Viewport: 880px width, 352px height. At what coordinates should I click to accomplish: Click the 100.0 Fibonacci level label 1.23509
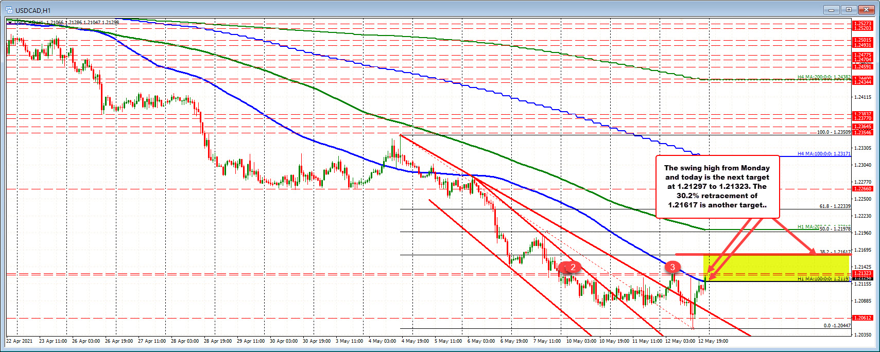click(x=834, y=132)
